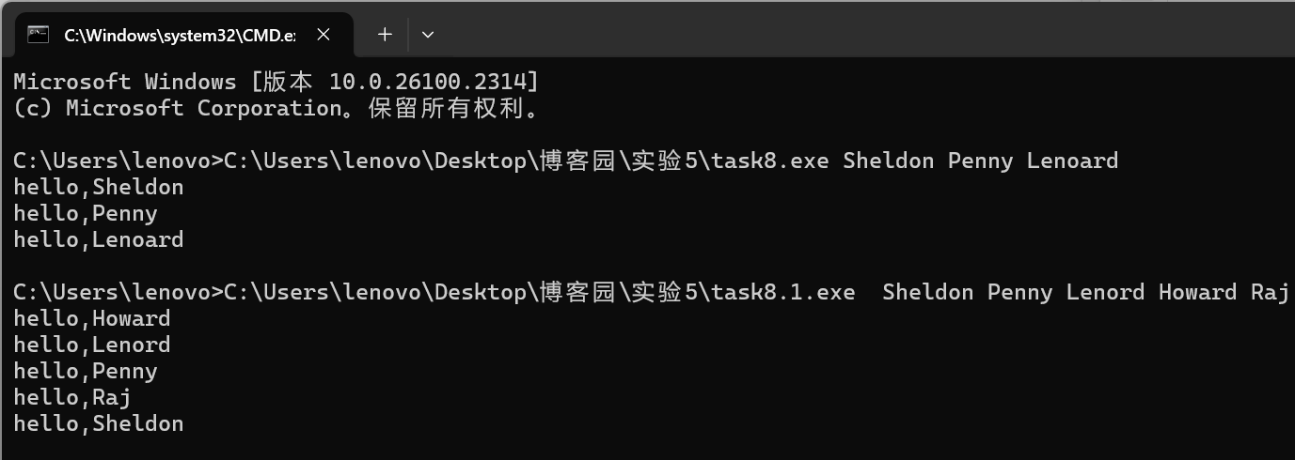Expand the new tab profile dropdown chevron
1295x460 pixels.
point(428,35)
